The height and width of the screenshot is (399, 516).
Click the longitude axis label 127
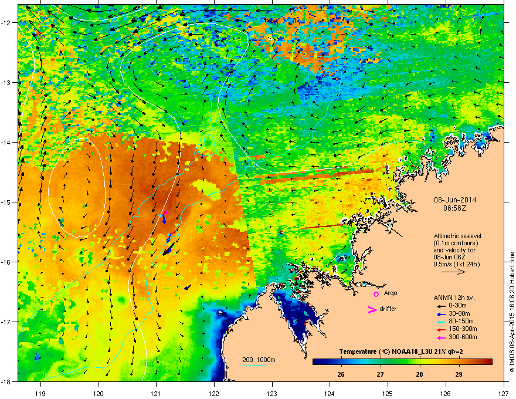click(x=504, y=393)
